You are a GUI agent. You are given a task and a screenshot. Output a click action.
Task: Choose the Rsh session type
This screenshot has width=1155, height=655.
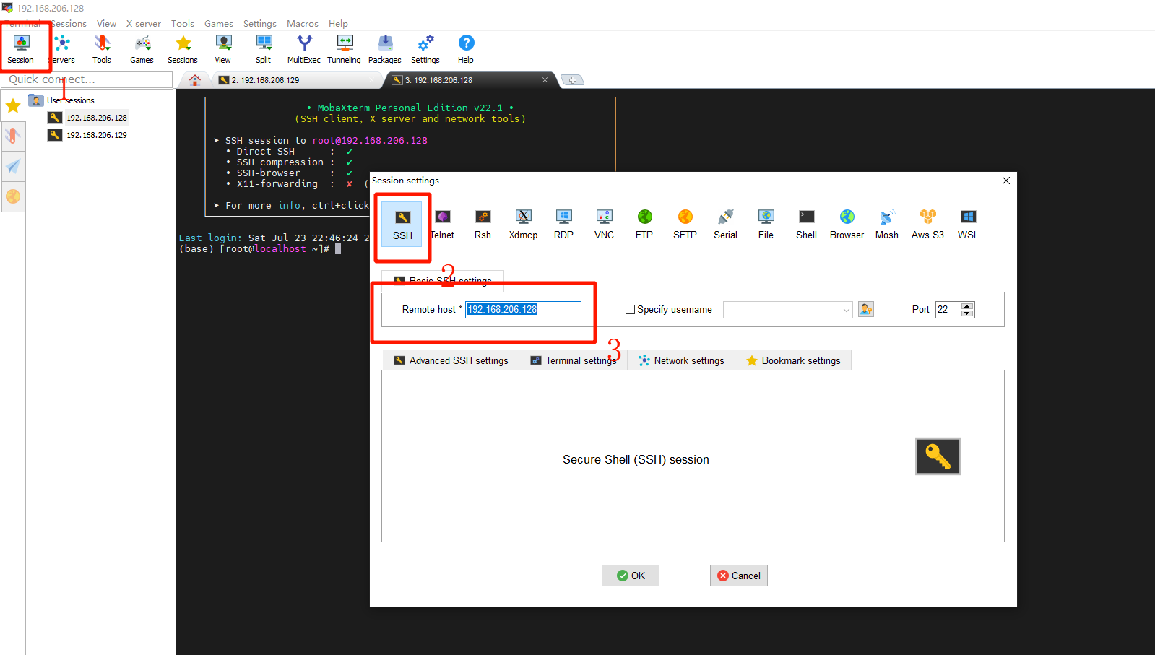[x=483, y=225]
